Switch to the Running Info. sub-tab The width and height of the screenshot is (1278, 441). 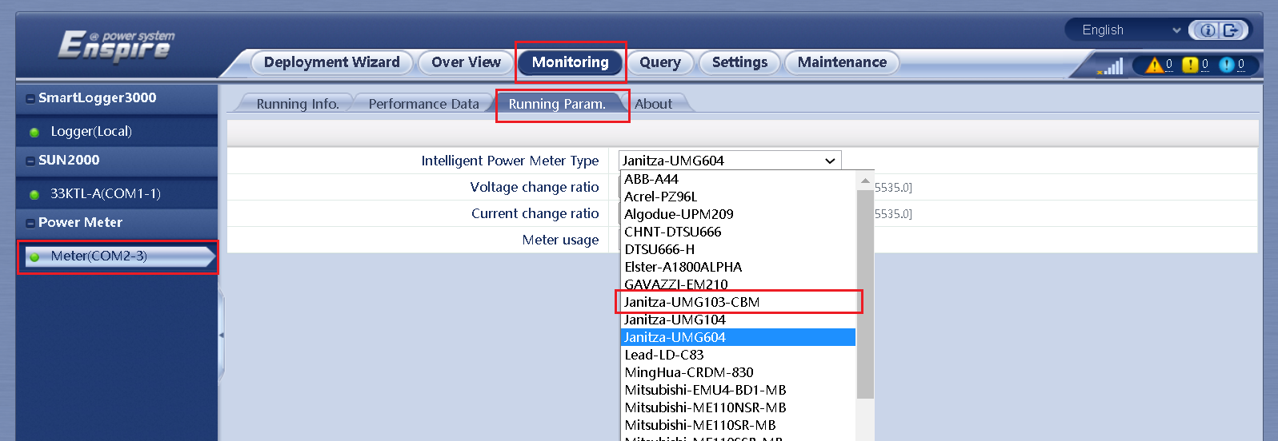(x=298, y=104)
